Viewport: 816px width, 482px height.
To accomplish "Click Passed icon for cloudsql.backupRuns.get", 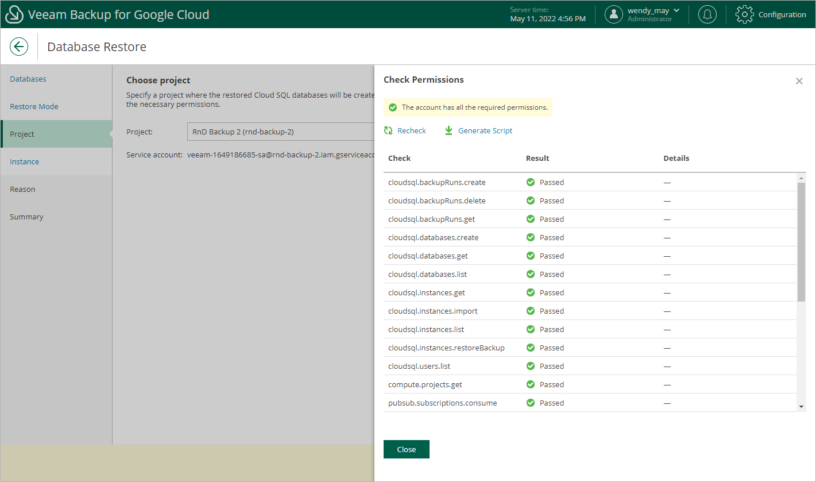I will click(531, 219).
